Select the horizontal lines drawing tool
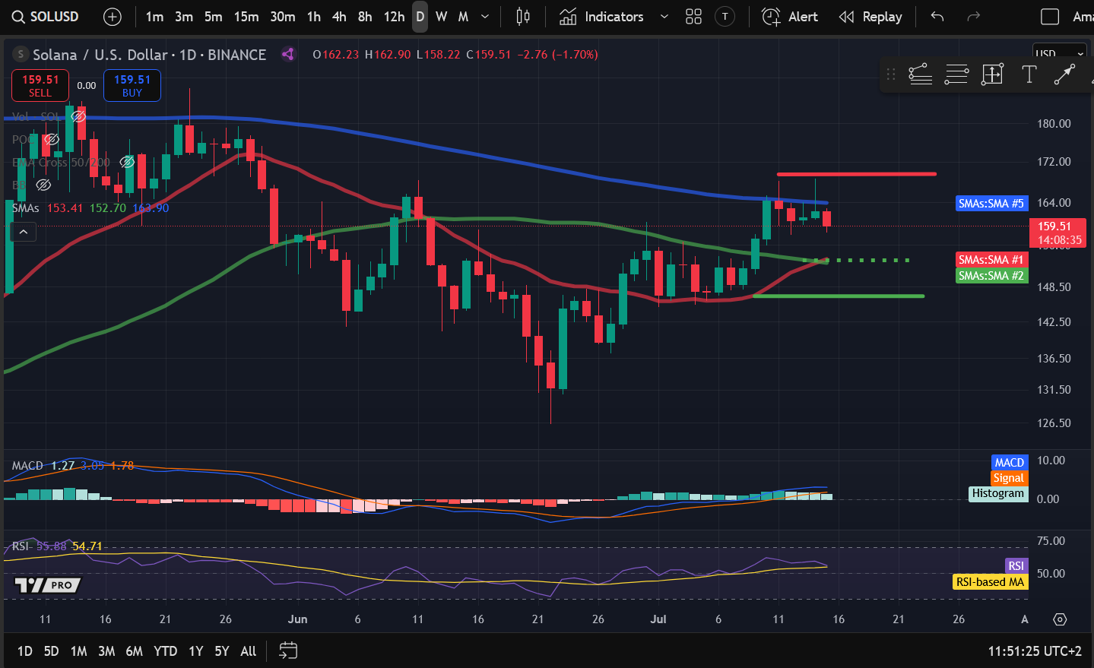 point(956,74)
